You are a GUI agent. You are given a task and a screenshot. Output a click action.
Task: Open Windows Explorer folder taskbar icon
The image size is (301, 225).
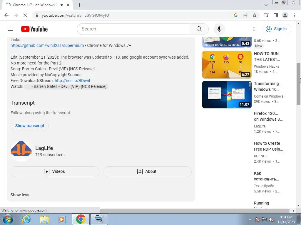(44, 219)
